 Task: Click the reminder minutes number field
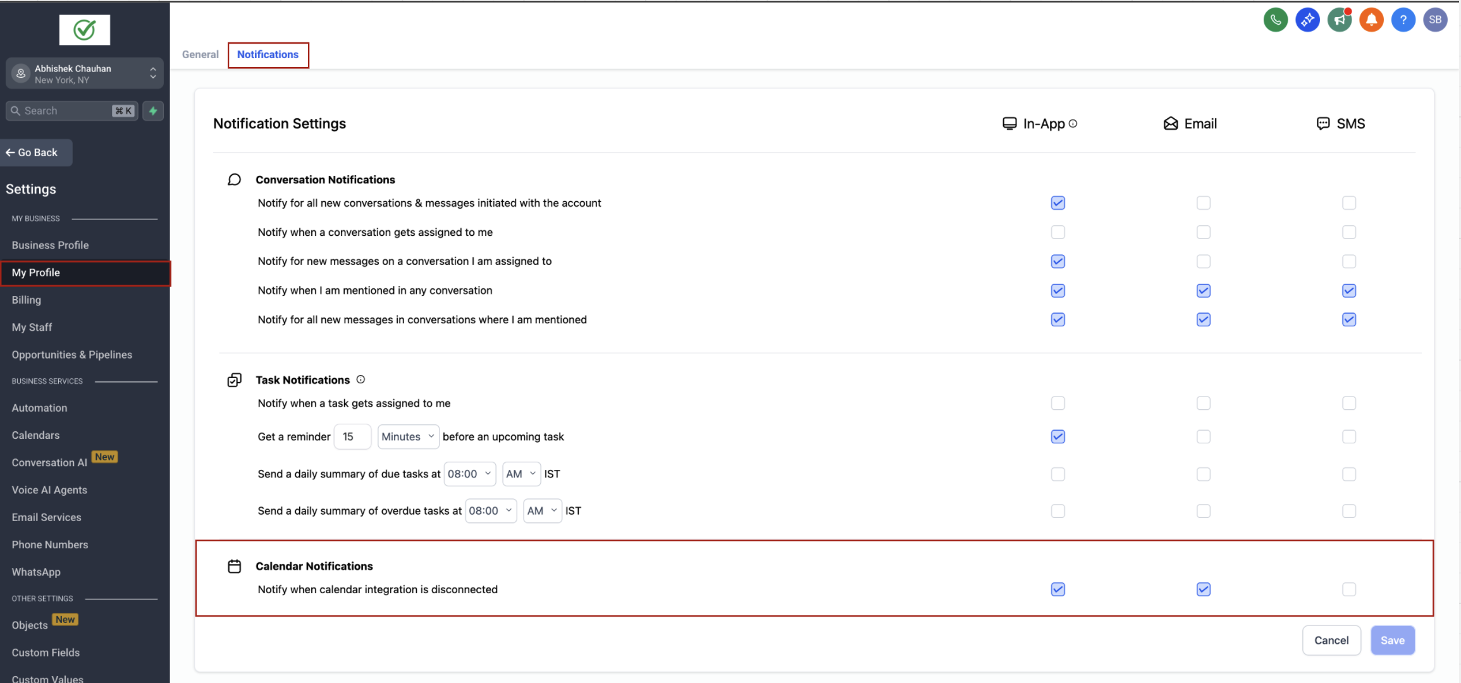352,437
